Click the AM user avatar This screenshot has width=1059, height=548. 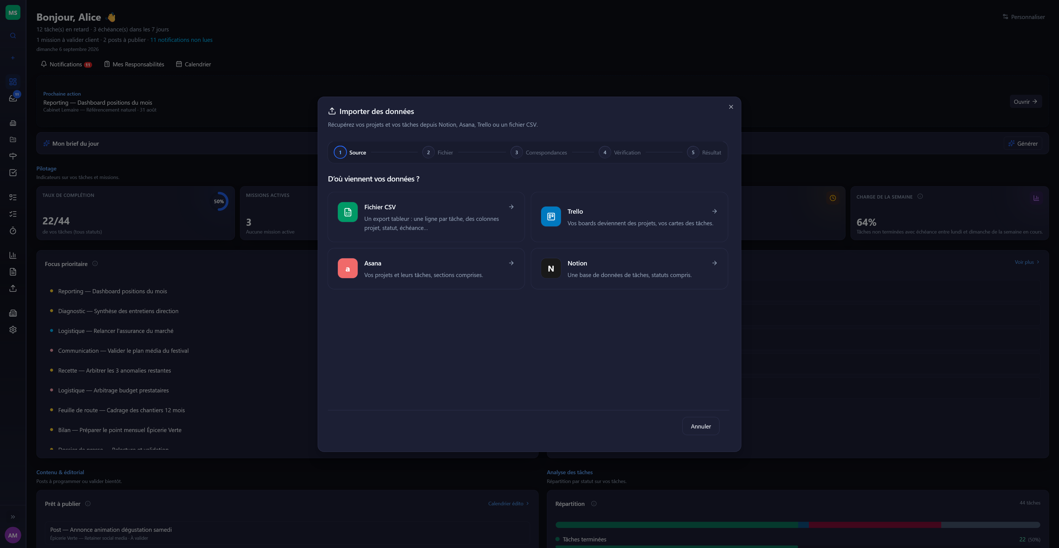(13, 535)
